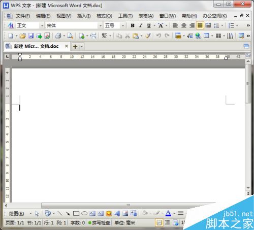Insert WordArt from the drawing toolbar

tap(117, 213)
